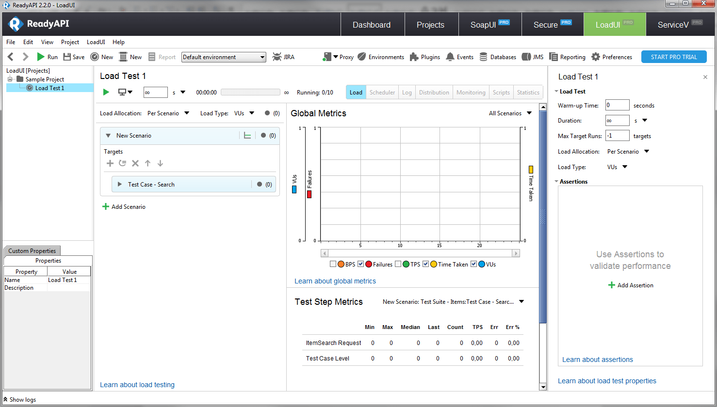717x407 pixels.
Task: Click the green Run icon in toolbar
Action: point(41,57)
